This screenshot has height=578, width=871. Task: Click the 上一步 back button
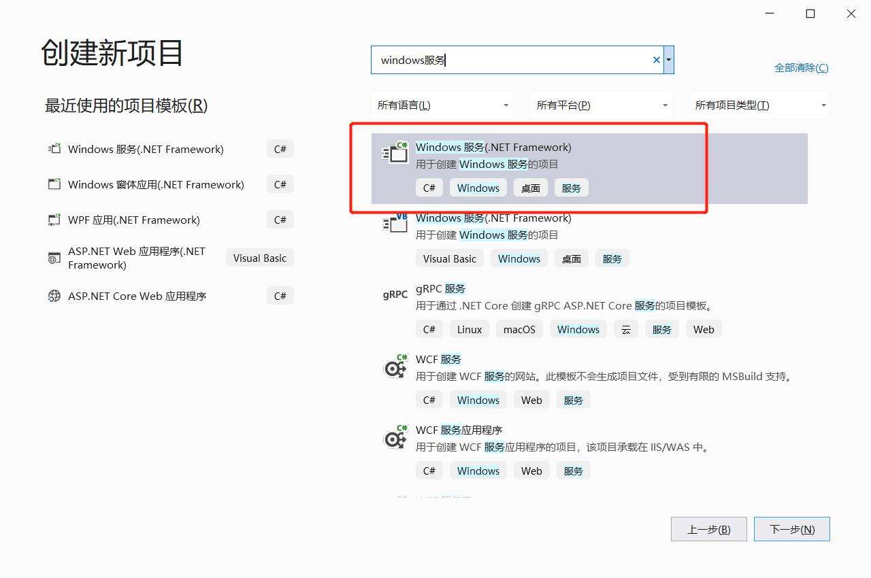[x=709, y=529]
